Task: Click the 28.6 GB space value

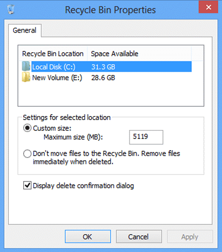Action: click(x=103, y=78)
